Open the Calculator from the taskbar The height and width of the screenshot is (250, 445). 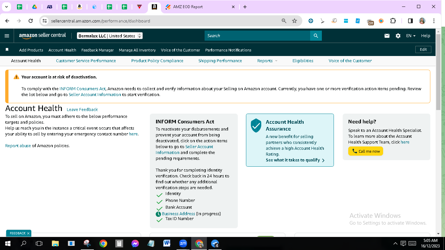coord(119,243)
